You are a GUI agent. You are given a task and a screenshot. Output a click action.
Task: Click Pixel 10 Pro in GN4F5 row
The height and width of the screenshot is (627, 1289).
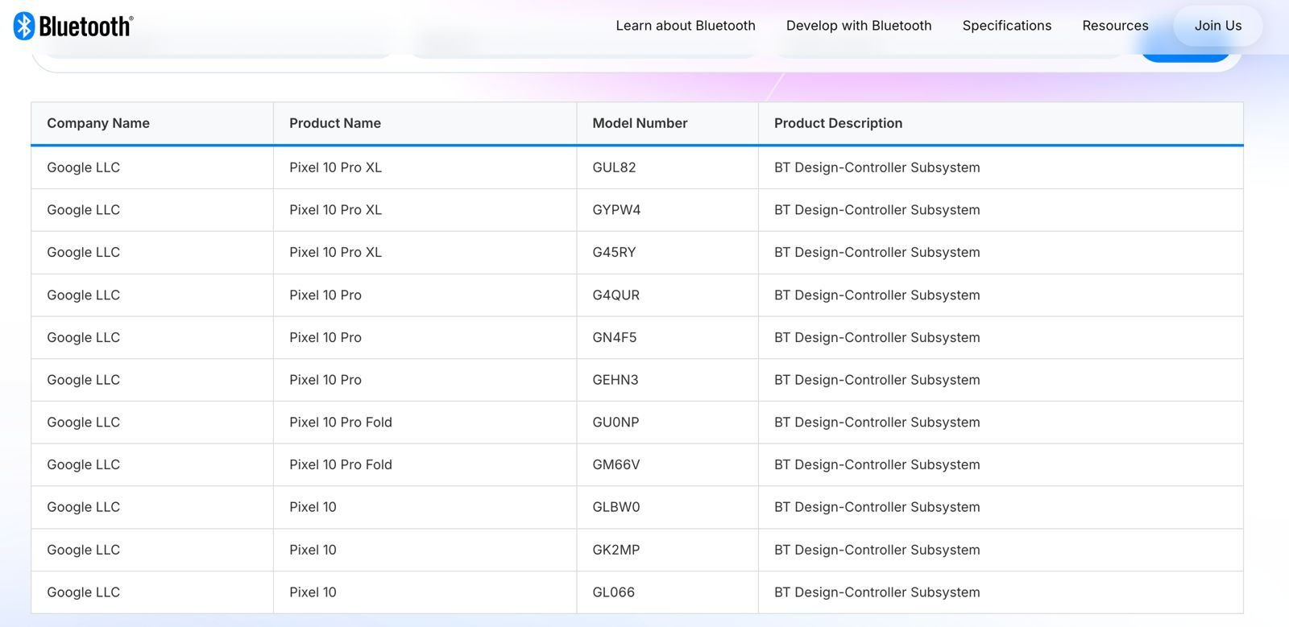[x=325, y=338]
